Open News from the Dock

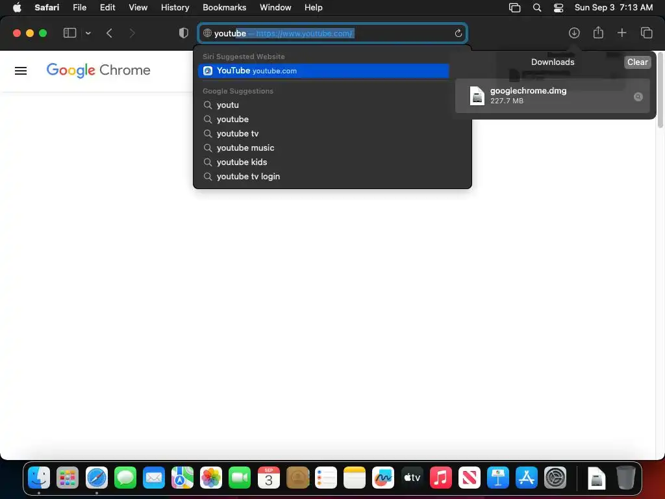pyautogui.click(x=470, y=478)
